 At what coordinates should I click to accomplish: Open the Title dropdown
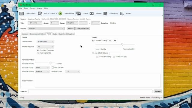35,23
